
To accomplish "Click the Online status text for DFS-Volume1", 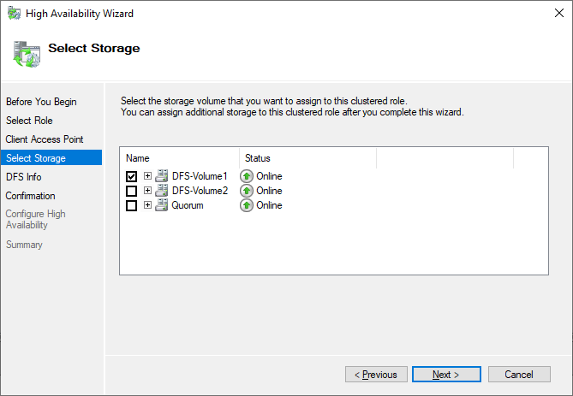I will coord(269,176).
